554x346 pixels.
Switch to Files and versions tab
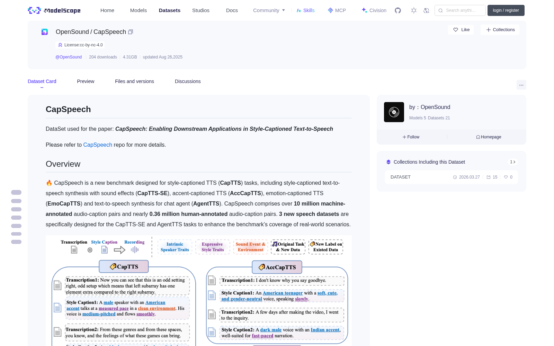click(x=134, y=81)
